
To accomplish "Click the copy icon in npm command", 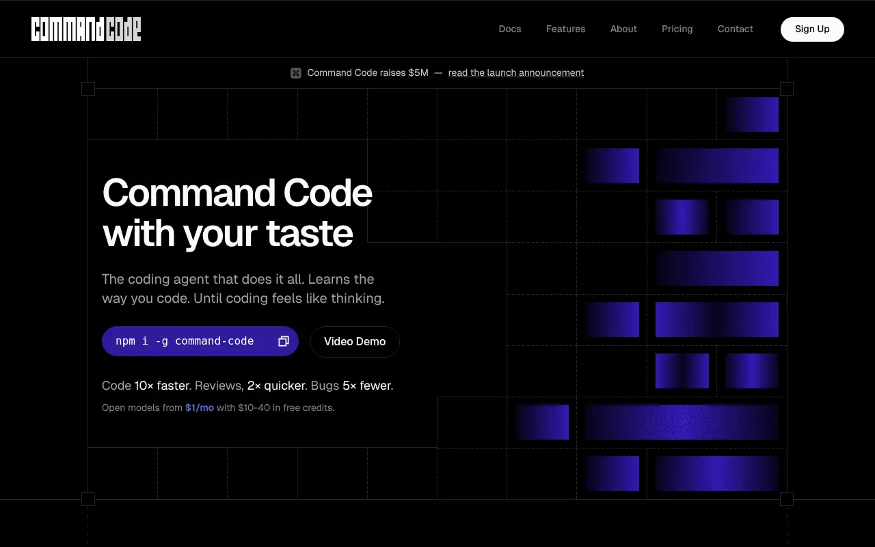I will click(x=284, y=341).
